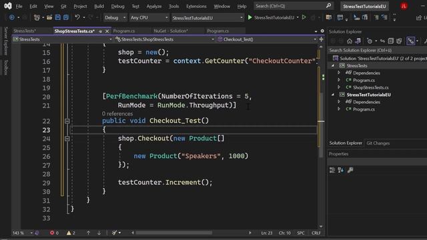This screenshot has width=427, height=240.
Task: Click the Properties Alphabetical sort icon
Action: tap(341, 170)
